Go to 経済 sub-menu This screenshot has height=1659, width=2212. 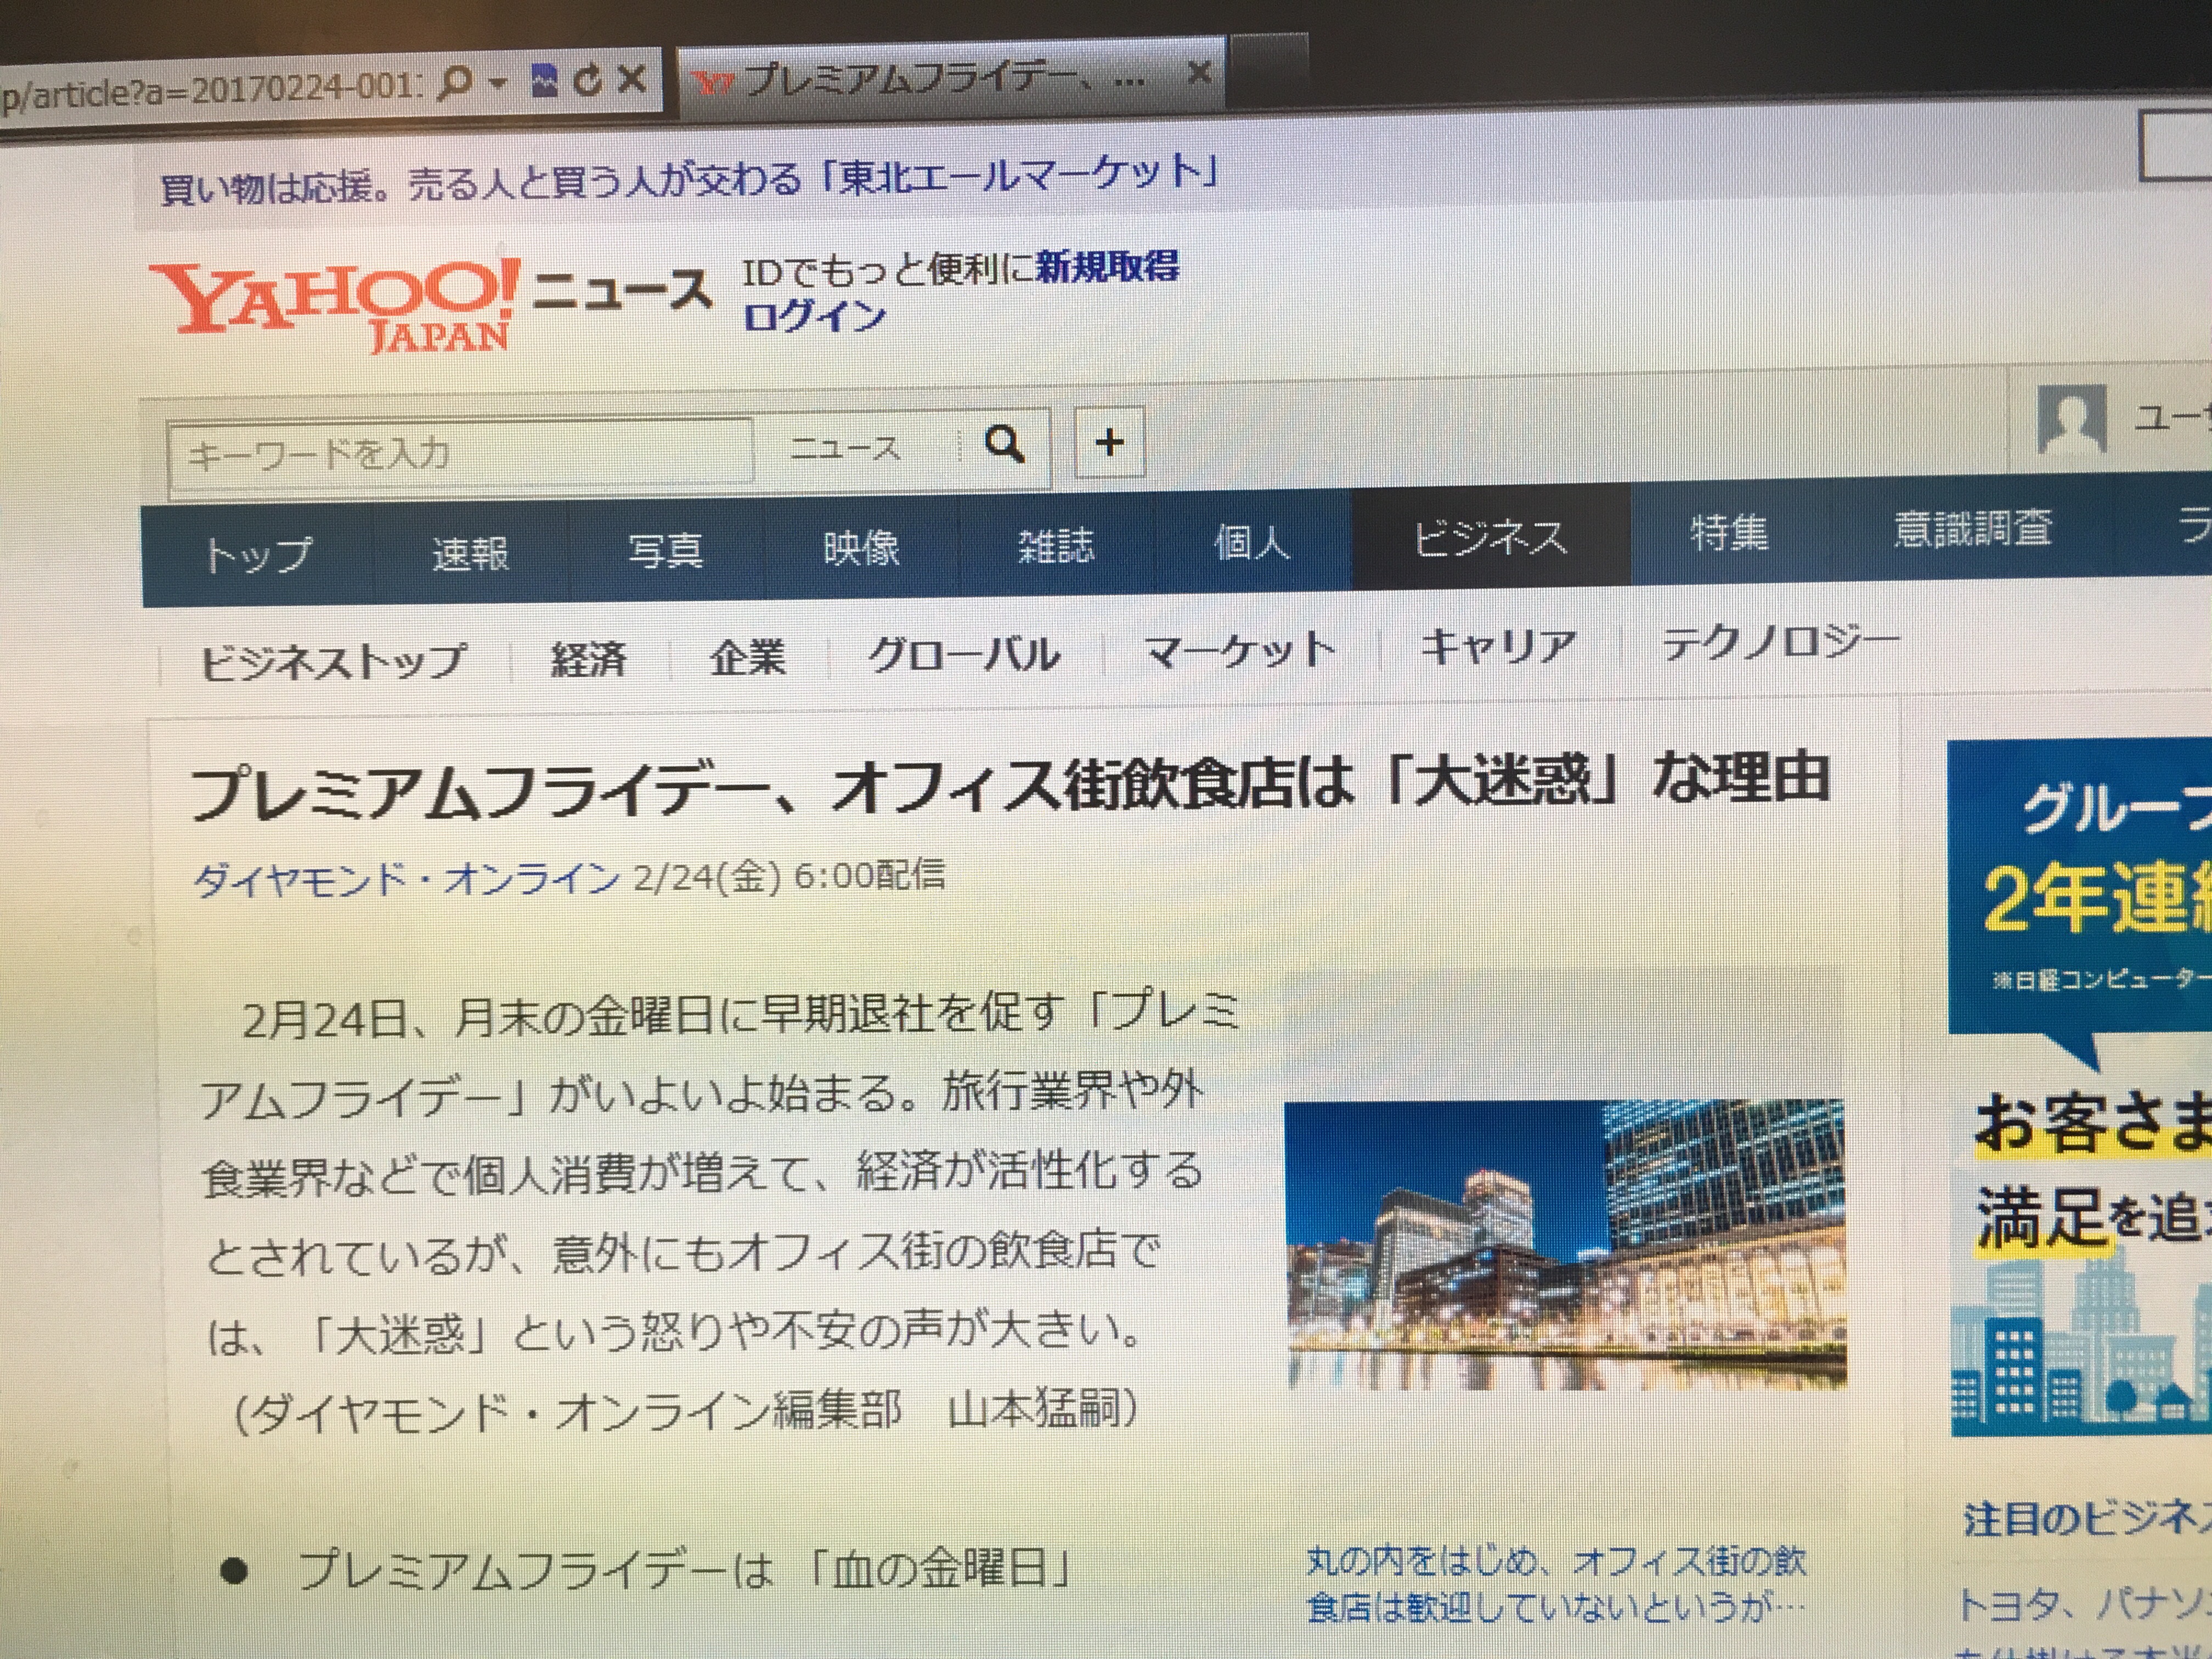[588, 659]
